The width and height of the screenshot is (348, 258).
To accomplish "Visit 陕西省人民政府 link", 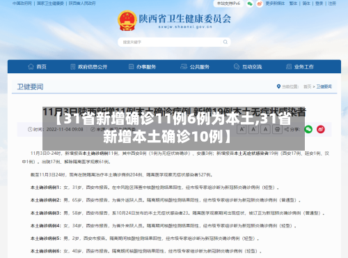I will pyautogui.click(x=82, y=3).
